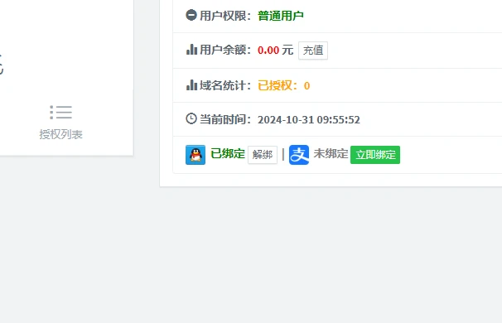Click the 用户权限 label
The image size is (502, 323).
click(225, 16)
